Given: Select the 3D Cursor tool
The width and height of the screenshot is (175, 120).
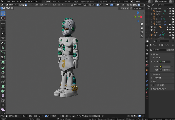Looking at the screenshot, I should (x=3, y=18).
